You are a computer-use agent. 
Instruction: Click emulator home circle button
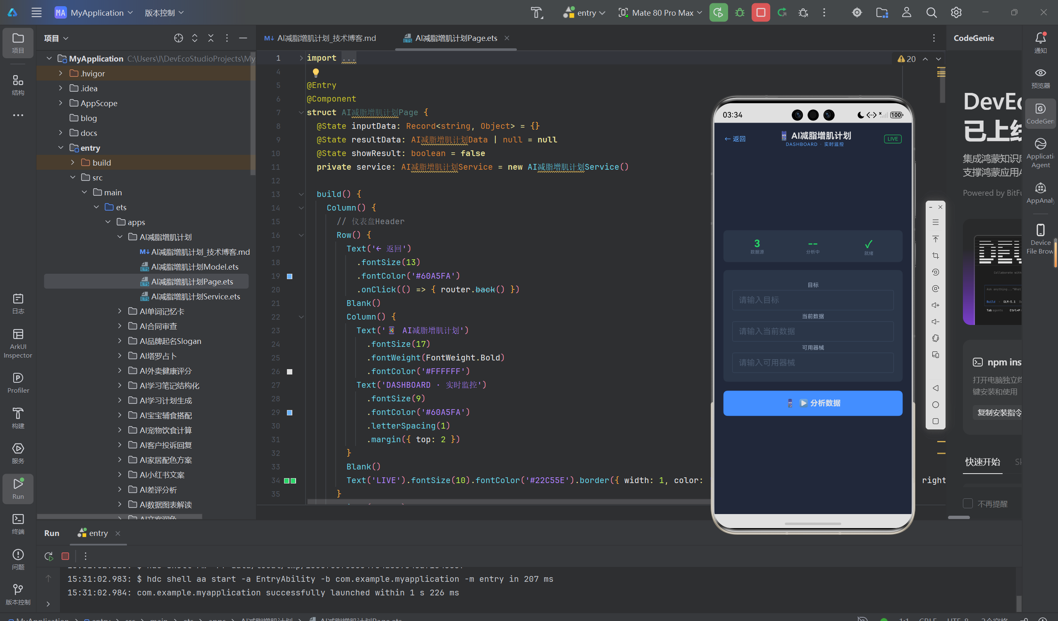tap(935, 405)
